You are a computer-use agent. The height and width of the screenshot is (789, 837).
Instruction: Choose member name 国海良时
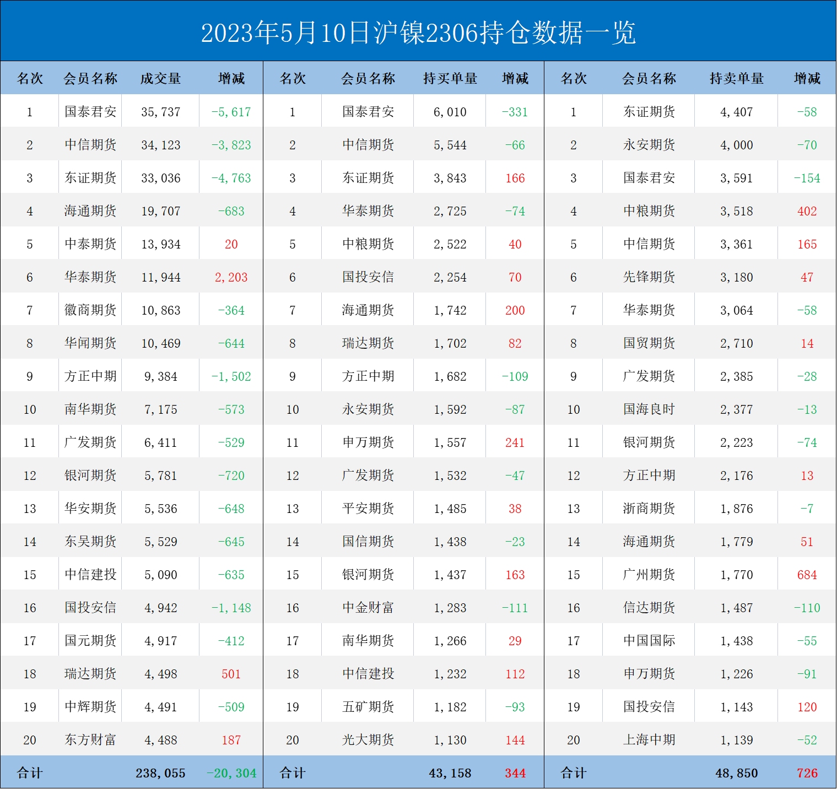click(649, 409)
